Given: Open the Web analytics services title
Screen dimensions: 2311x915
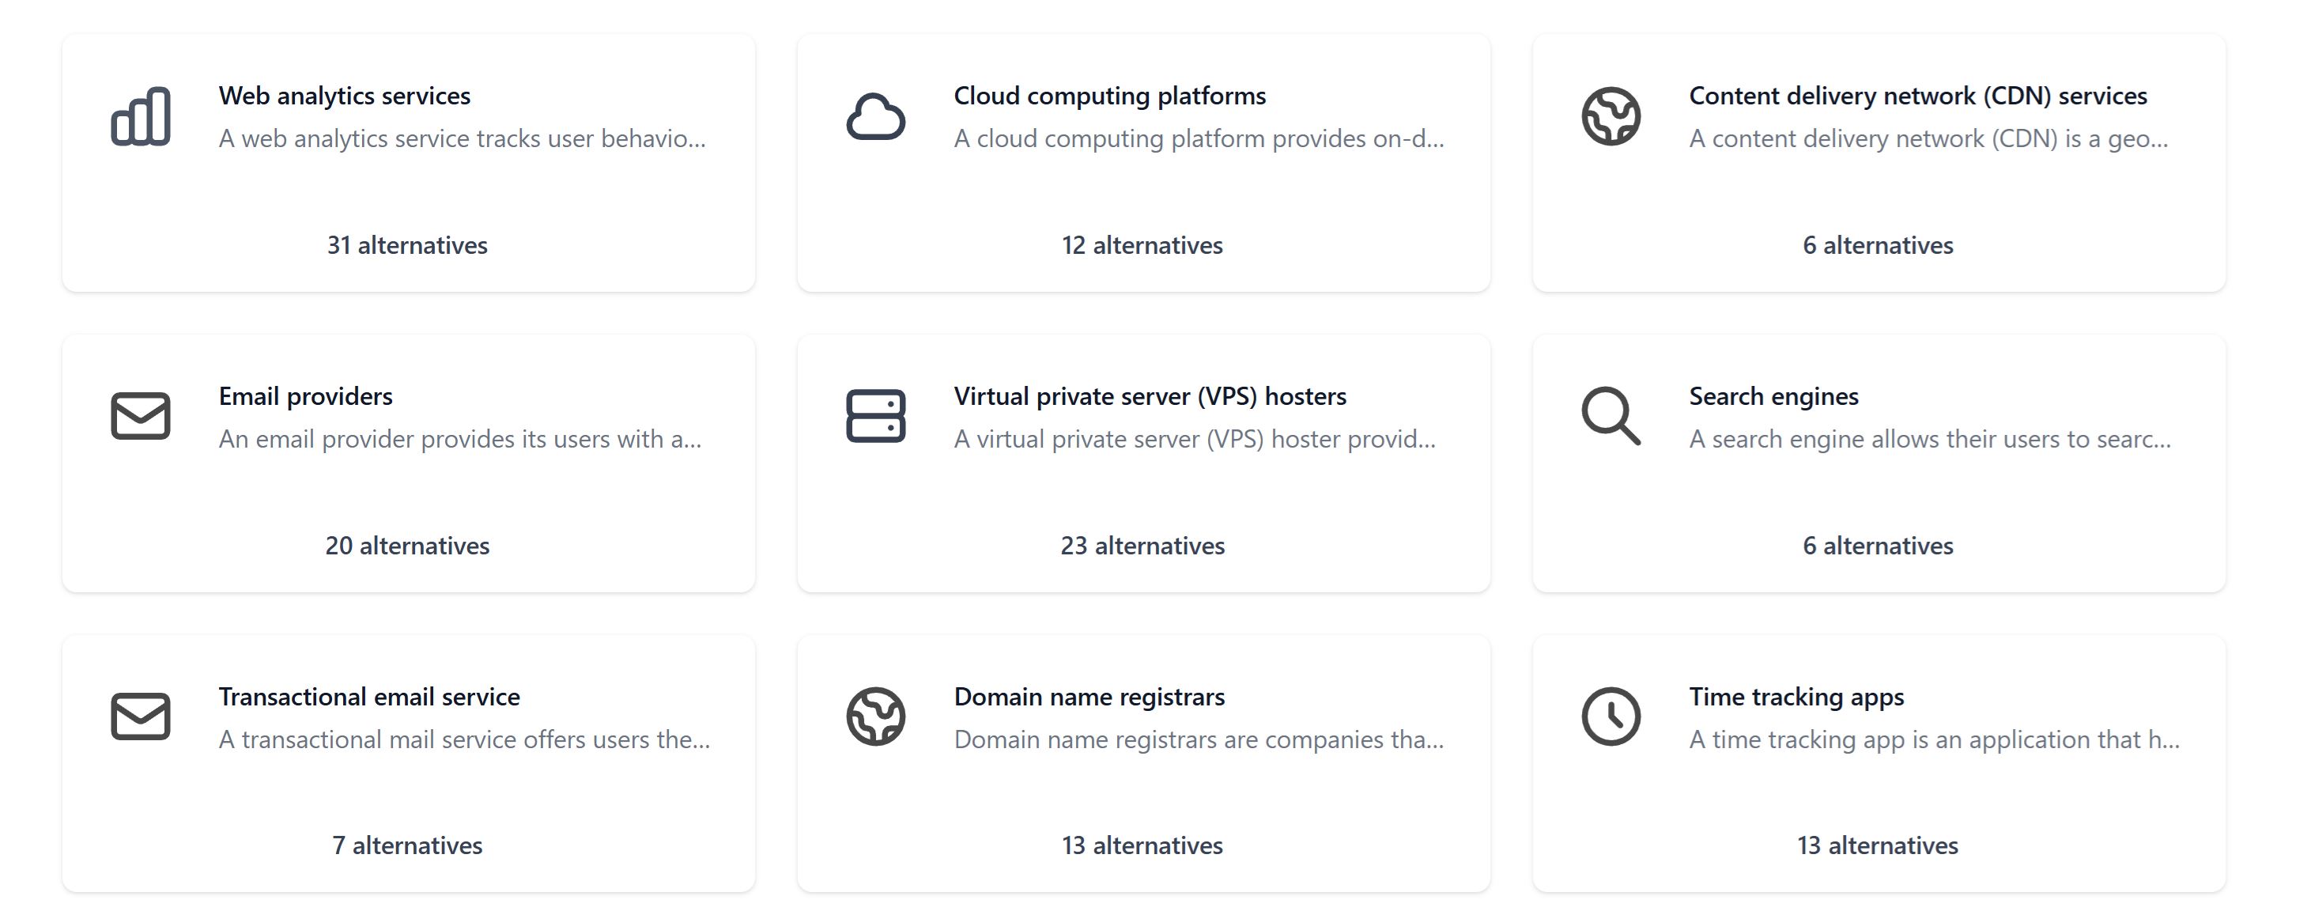Looking at the screenshot, I should (x=345, y=96).
